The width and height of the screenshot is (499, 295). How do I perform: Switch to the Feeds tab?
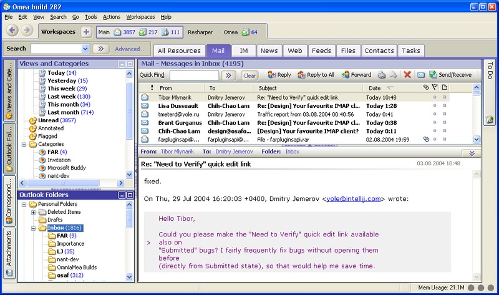click(321, 51)
